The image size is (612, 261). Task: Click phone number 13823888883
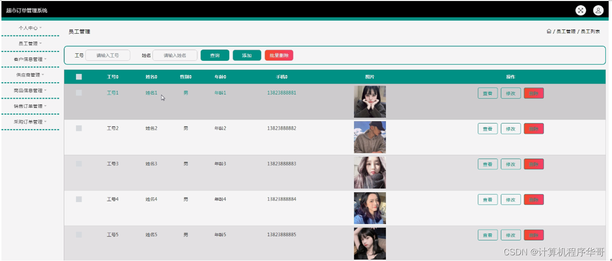[x=282, y=164]
